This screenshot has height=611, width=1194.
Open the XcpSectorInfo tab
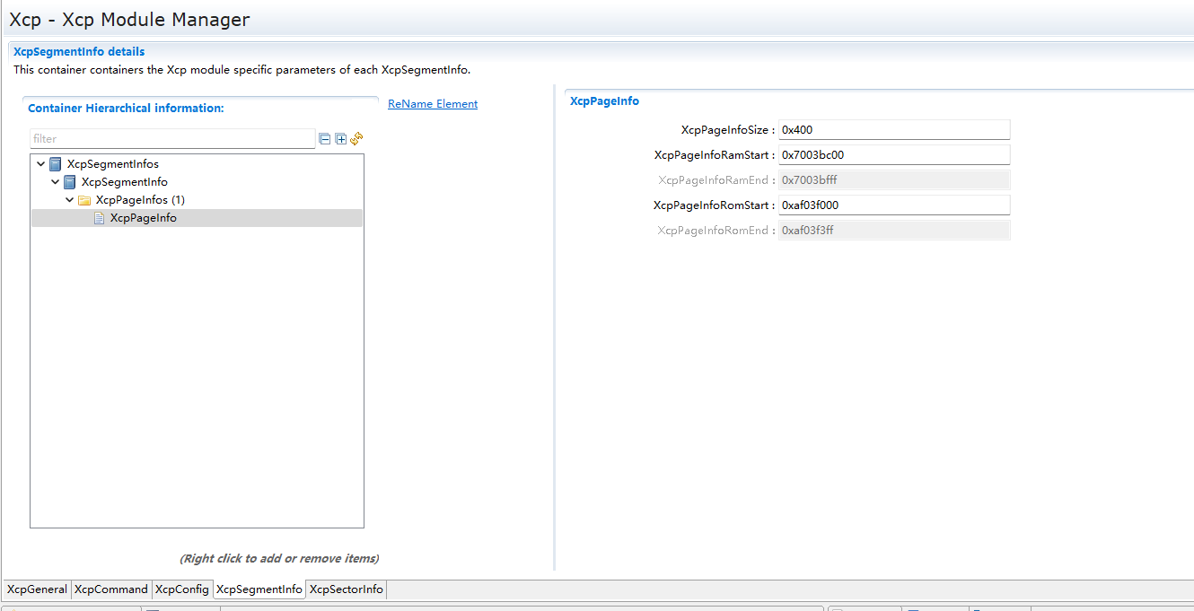tap(346, 589)
